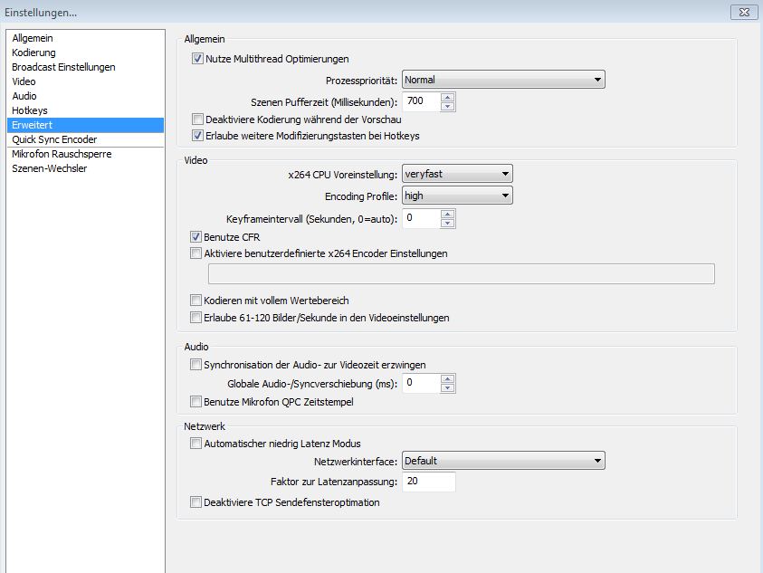Screen dimensions: 763x573
Task: Decrease Keyframeintervall with down arrow
Action: tap(447, 224)
